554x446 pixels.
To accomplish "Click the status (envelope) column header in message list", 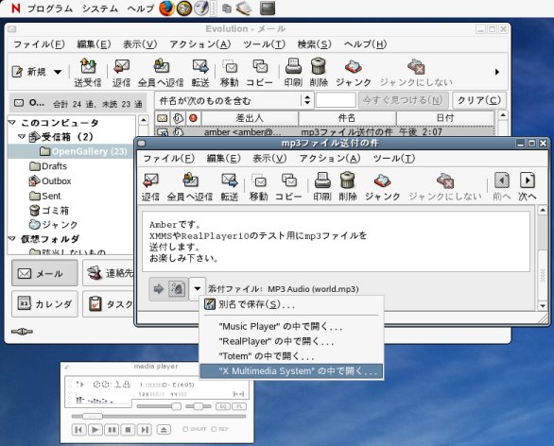I will (x=163, y=118).
